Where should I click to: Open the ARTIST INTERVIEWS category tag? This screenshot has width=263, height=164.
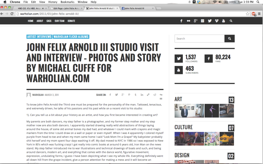coord(39,37)
